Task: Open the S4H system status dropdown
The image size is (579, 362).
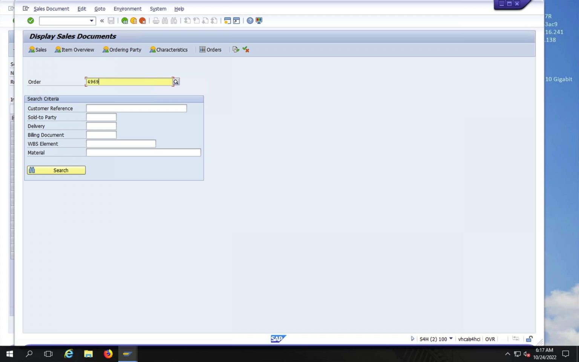Action: point(451,339)
